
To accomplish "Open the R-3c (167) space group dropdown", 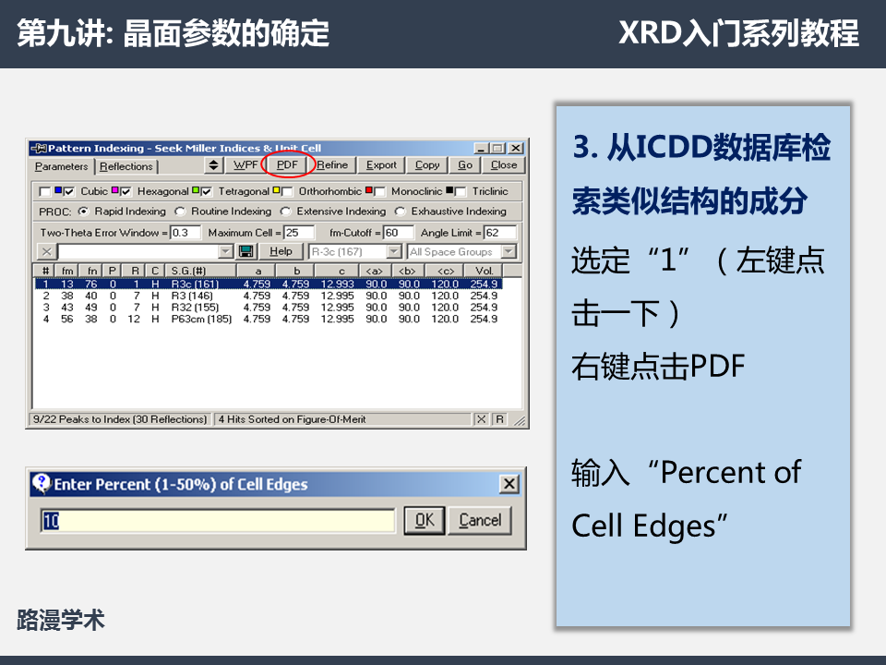I will click(x=394, y=251).
